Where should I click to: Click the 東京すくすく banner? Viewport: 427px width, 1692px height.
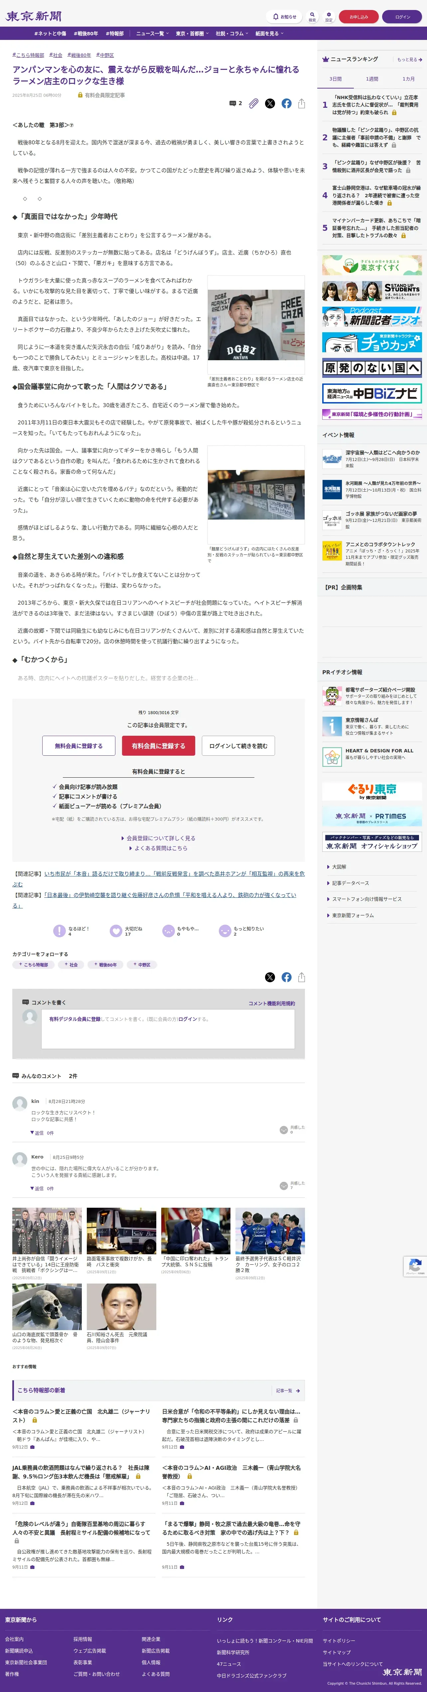tap(372, 265)
